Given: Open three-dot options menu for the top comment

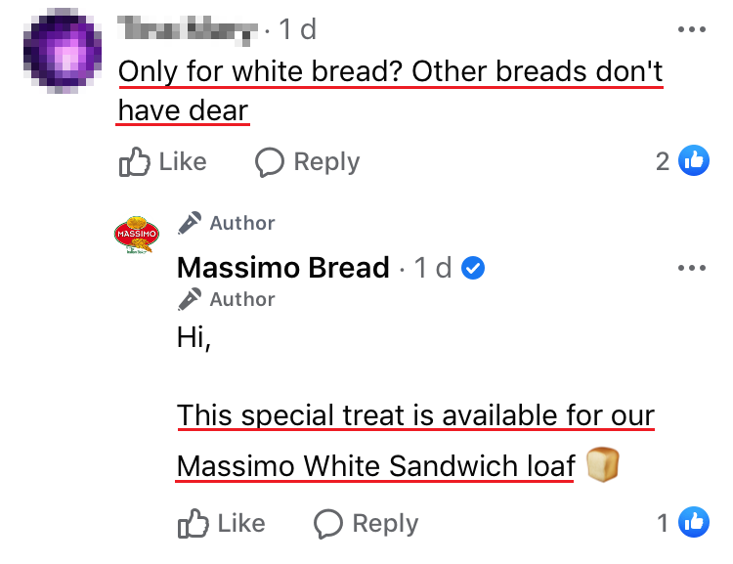Looking at the screenshot, I should pos(691,30).
